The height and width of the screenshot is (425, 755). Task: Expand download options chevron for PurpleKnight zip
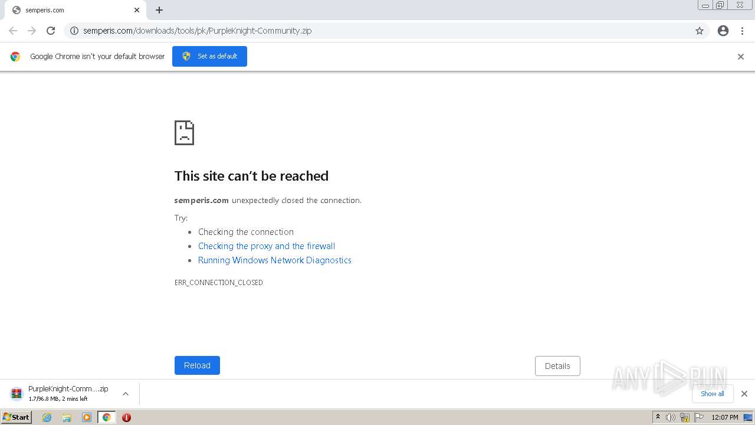[126, 394]
